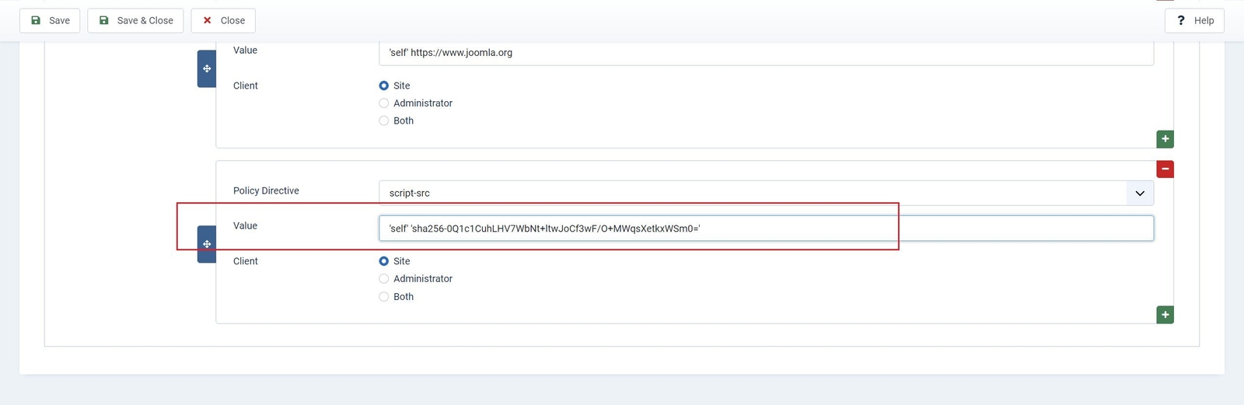The width and height of the screenshot is (1244, 405).
Task: Click the Value field containing sha256 hash
Action: pyautogui.click(x=765, y=229)
